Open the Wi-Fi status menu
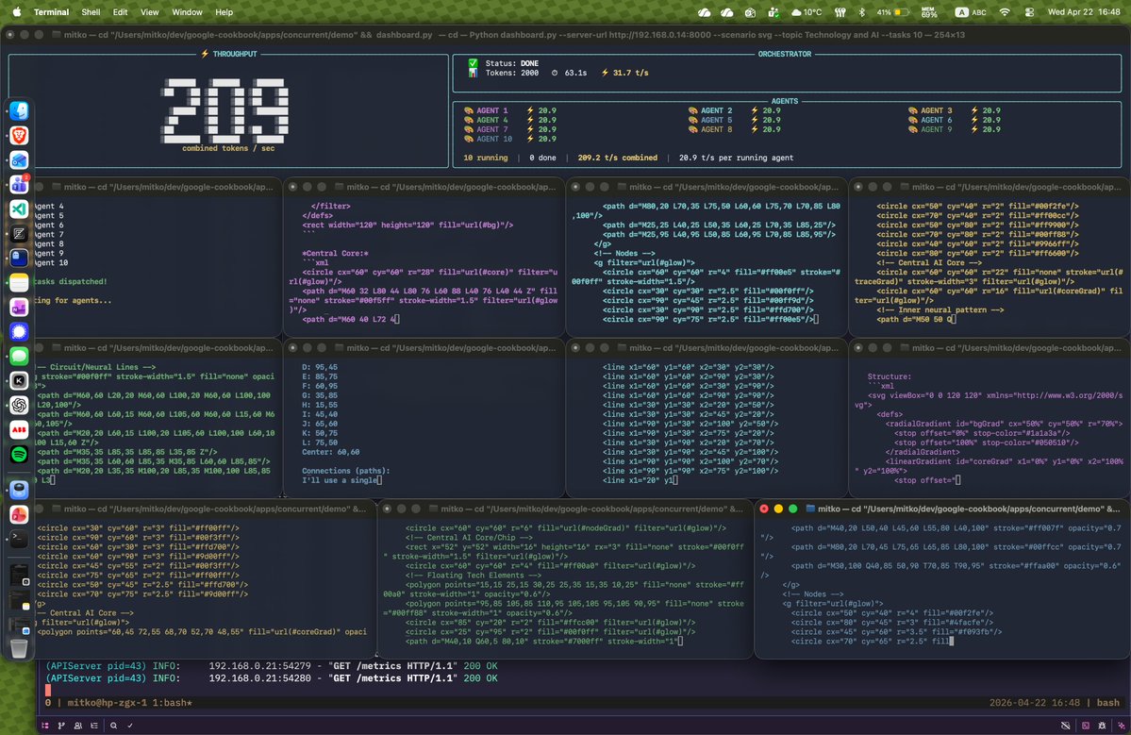The image size is (1131, 735). (x=1004, y=12)
